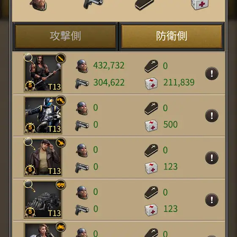Image resolution: width=237 pixels, height=237 pixels.
Task: Switch to the 攻撃側 tab
Action: pos(65,36)
